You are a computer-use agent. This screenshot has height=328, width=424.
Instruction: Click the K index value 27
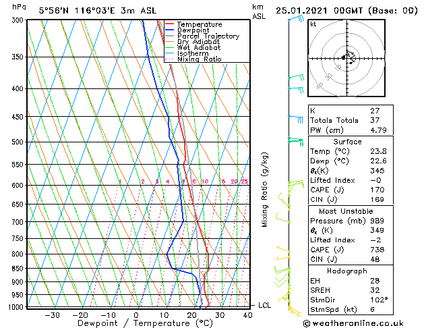coord(375,111)
